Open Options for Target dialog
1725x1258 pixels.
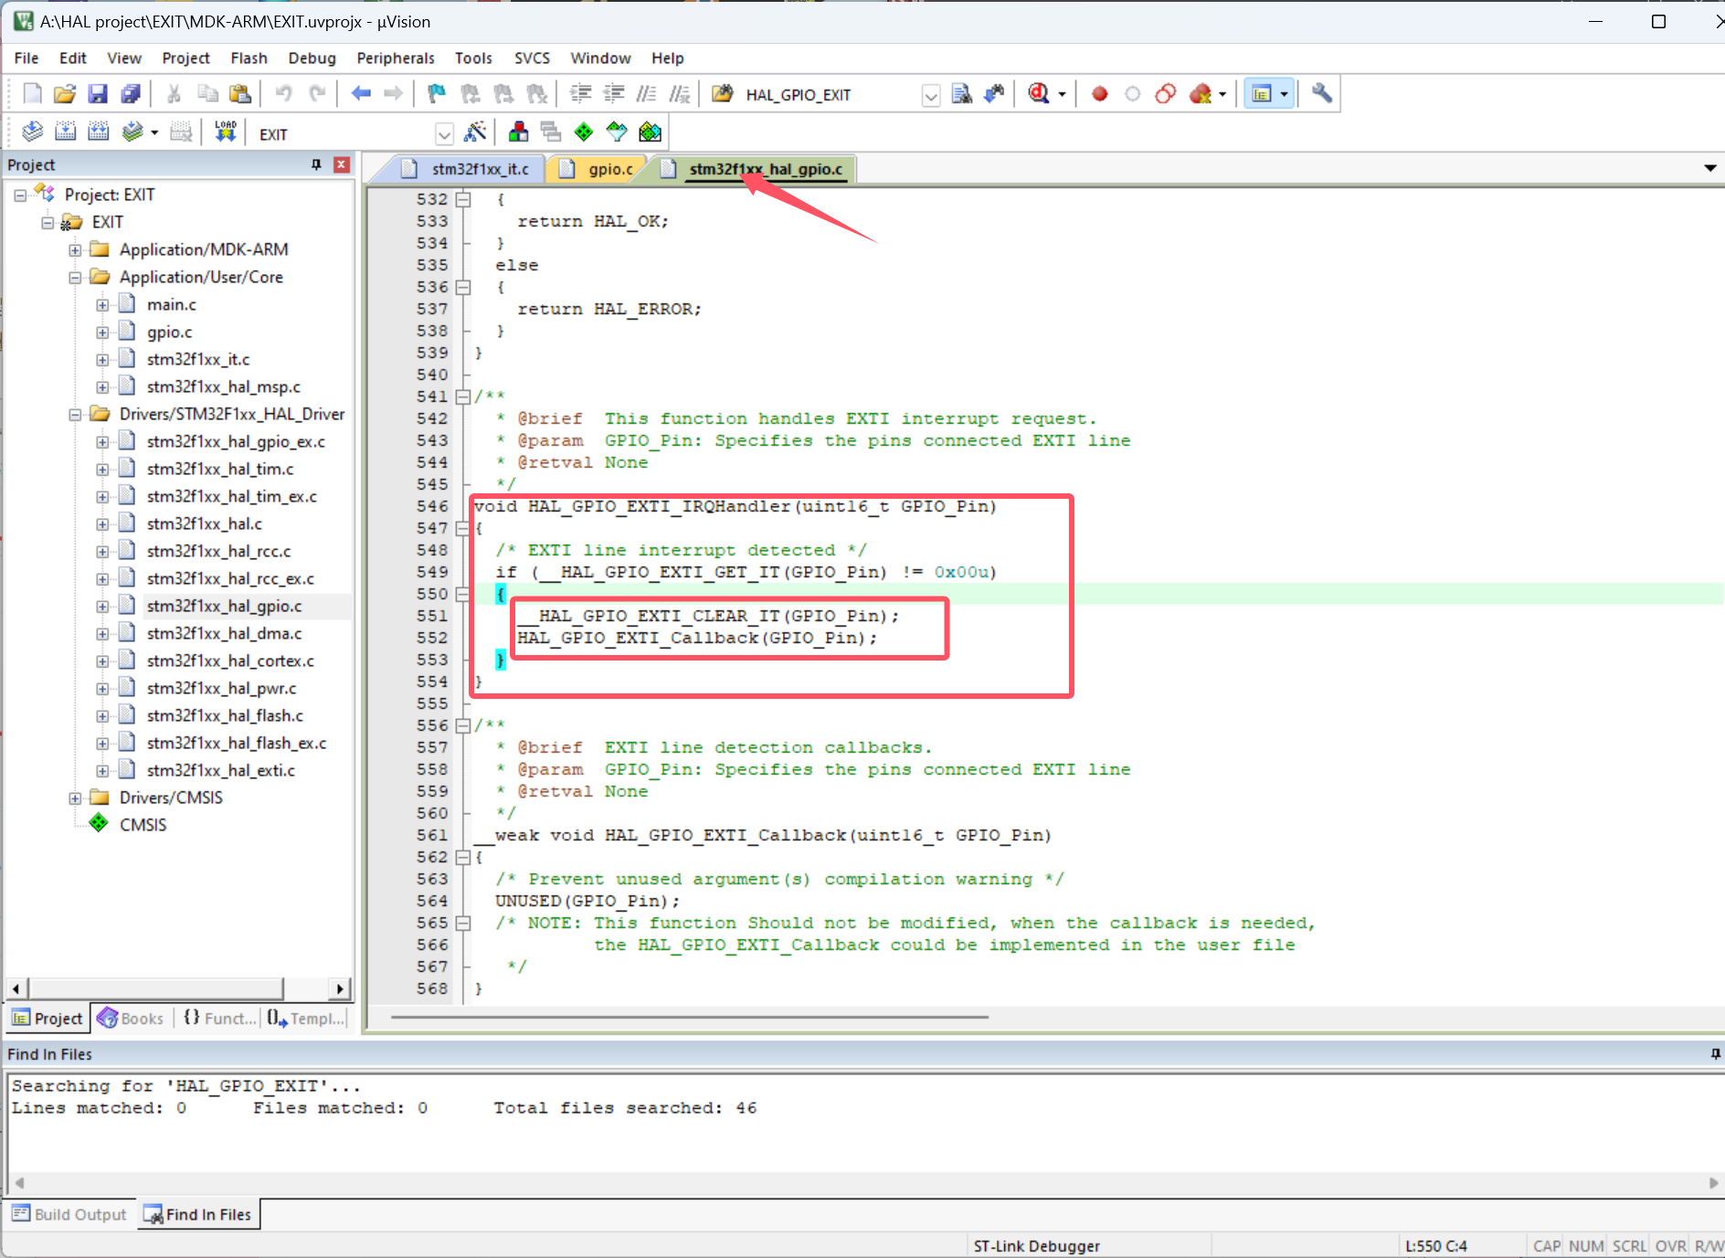(475, 132)
